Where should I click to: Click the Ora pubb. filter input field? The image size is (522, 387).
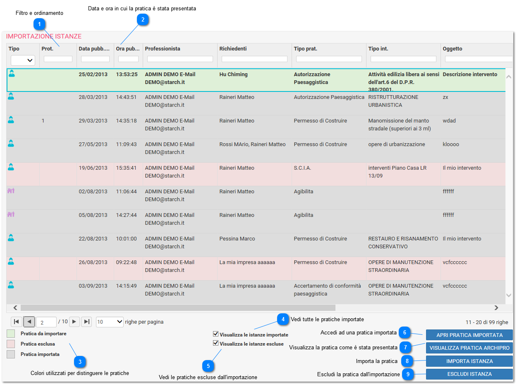[x=128, y=59]
